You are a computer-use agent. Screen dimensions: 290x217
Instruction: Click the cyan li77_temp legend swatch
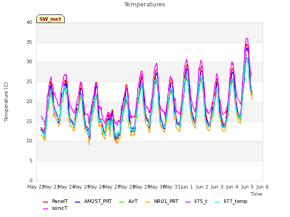click(217, 202)
